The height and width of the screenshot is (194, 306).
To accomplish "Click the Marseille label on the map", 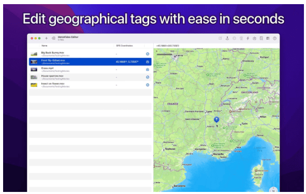I will pyautogui.click(x=218, y=154).
